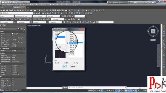The width and height of the screenshot is (166, 93).
Task: Open the ByLayer color control dropdown
Action: coord(7,16)
